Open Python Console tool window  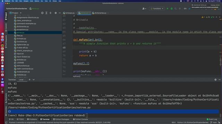point(80,119)
